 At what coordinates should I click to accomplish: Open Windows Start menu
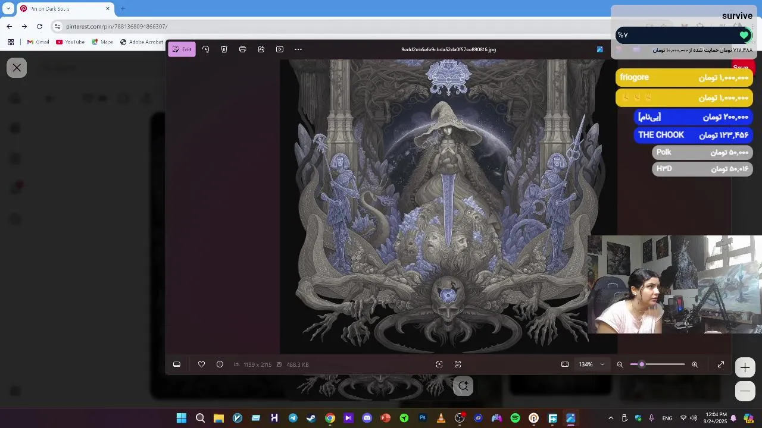[182, 418]
